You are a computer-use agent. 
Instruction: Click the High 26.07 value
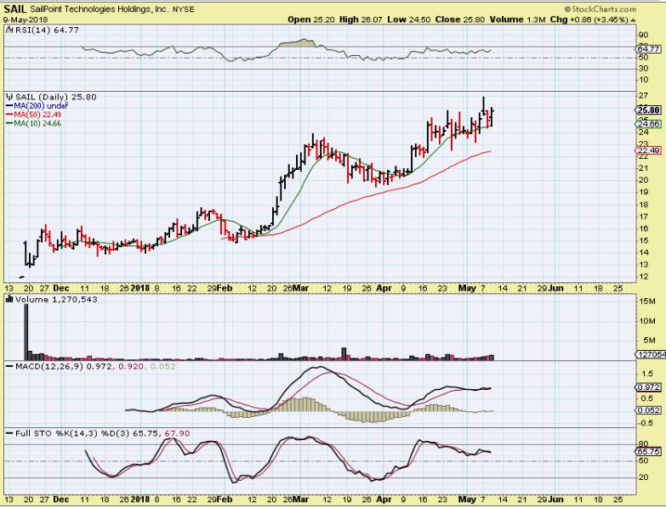361,20
